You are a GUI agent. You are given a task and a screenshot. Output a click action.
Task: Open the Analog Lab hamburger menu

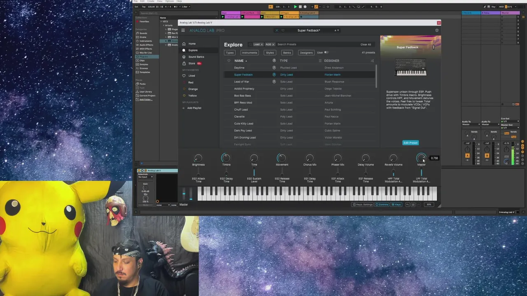pyautogui.click(x=183, y=30)
